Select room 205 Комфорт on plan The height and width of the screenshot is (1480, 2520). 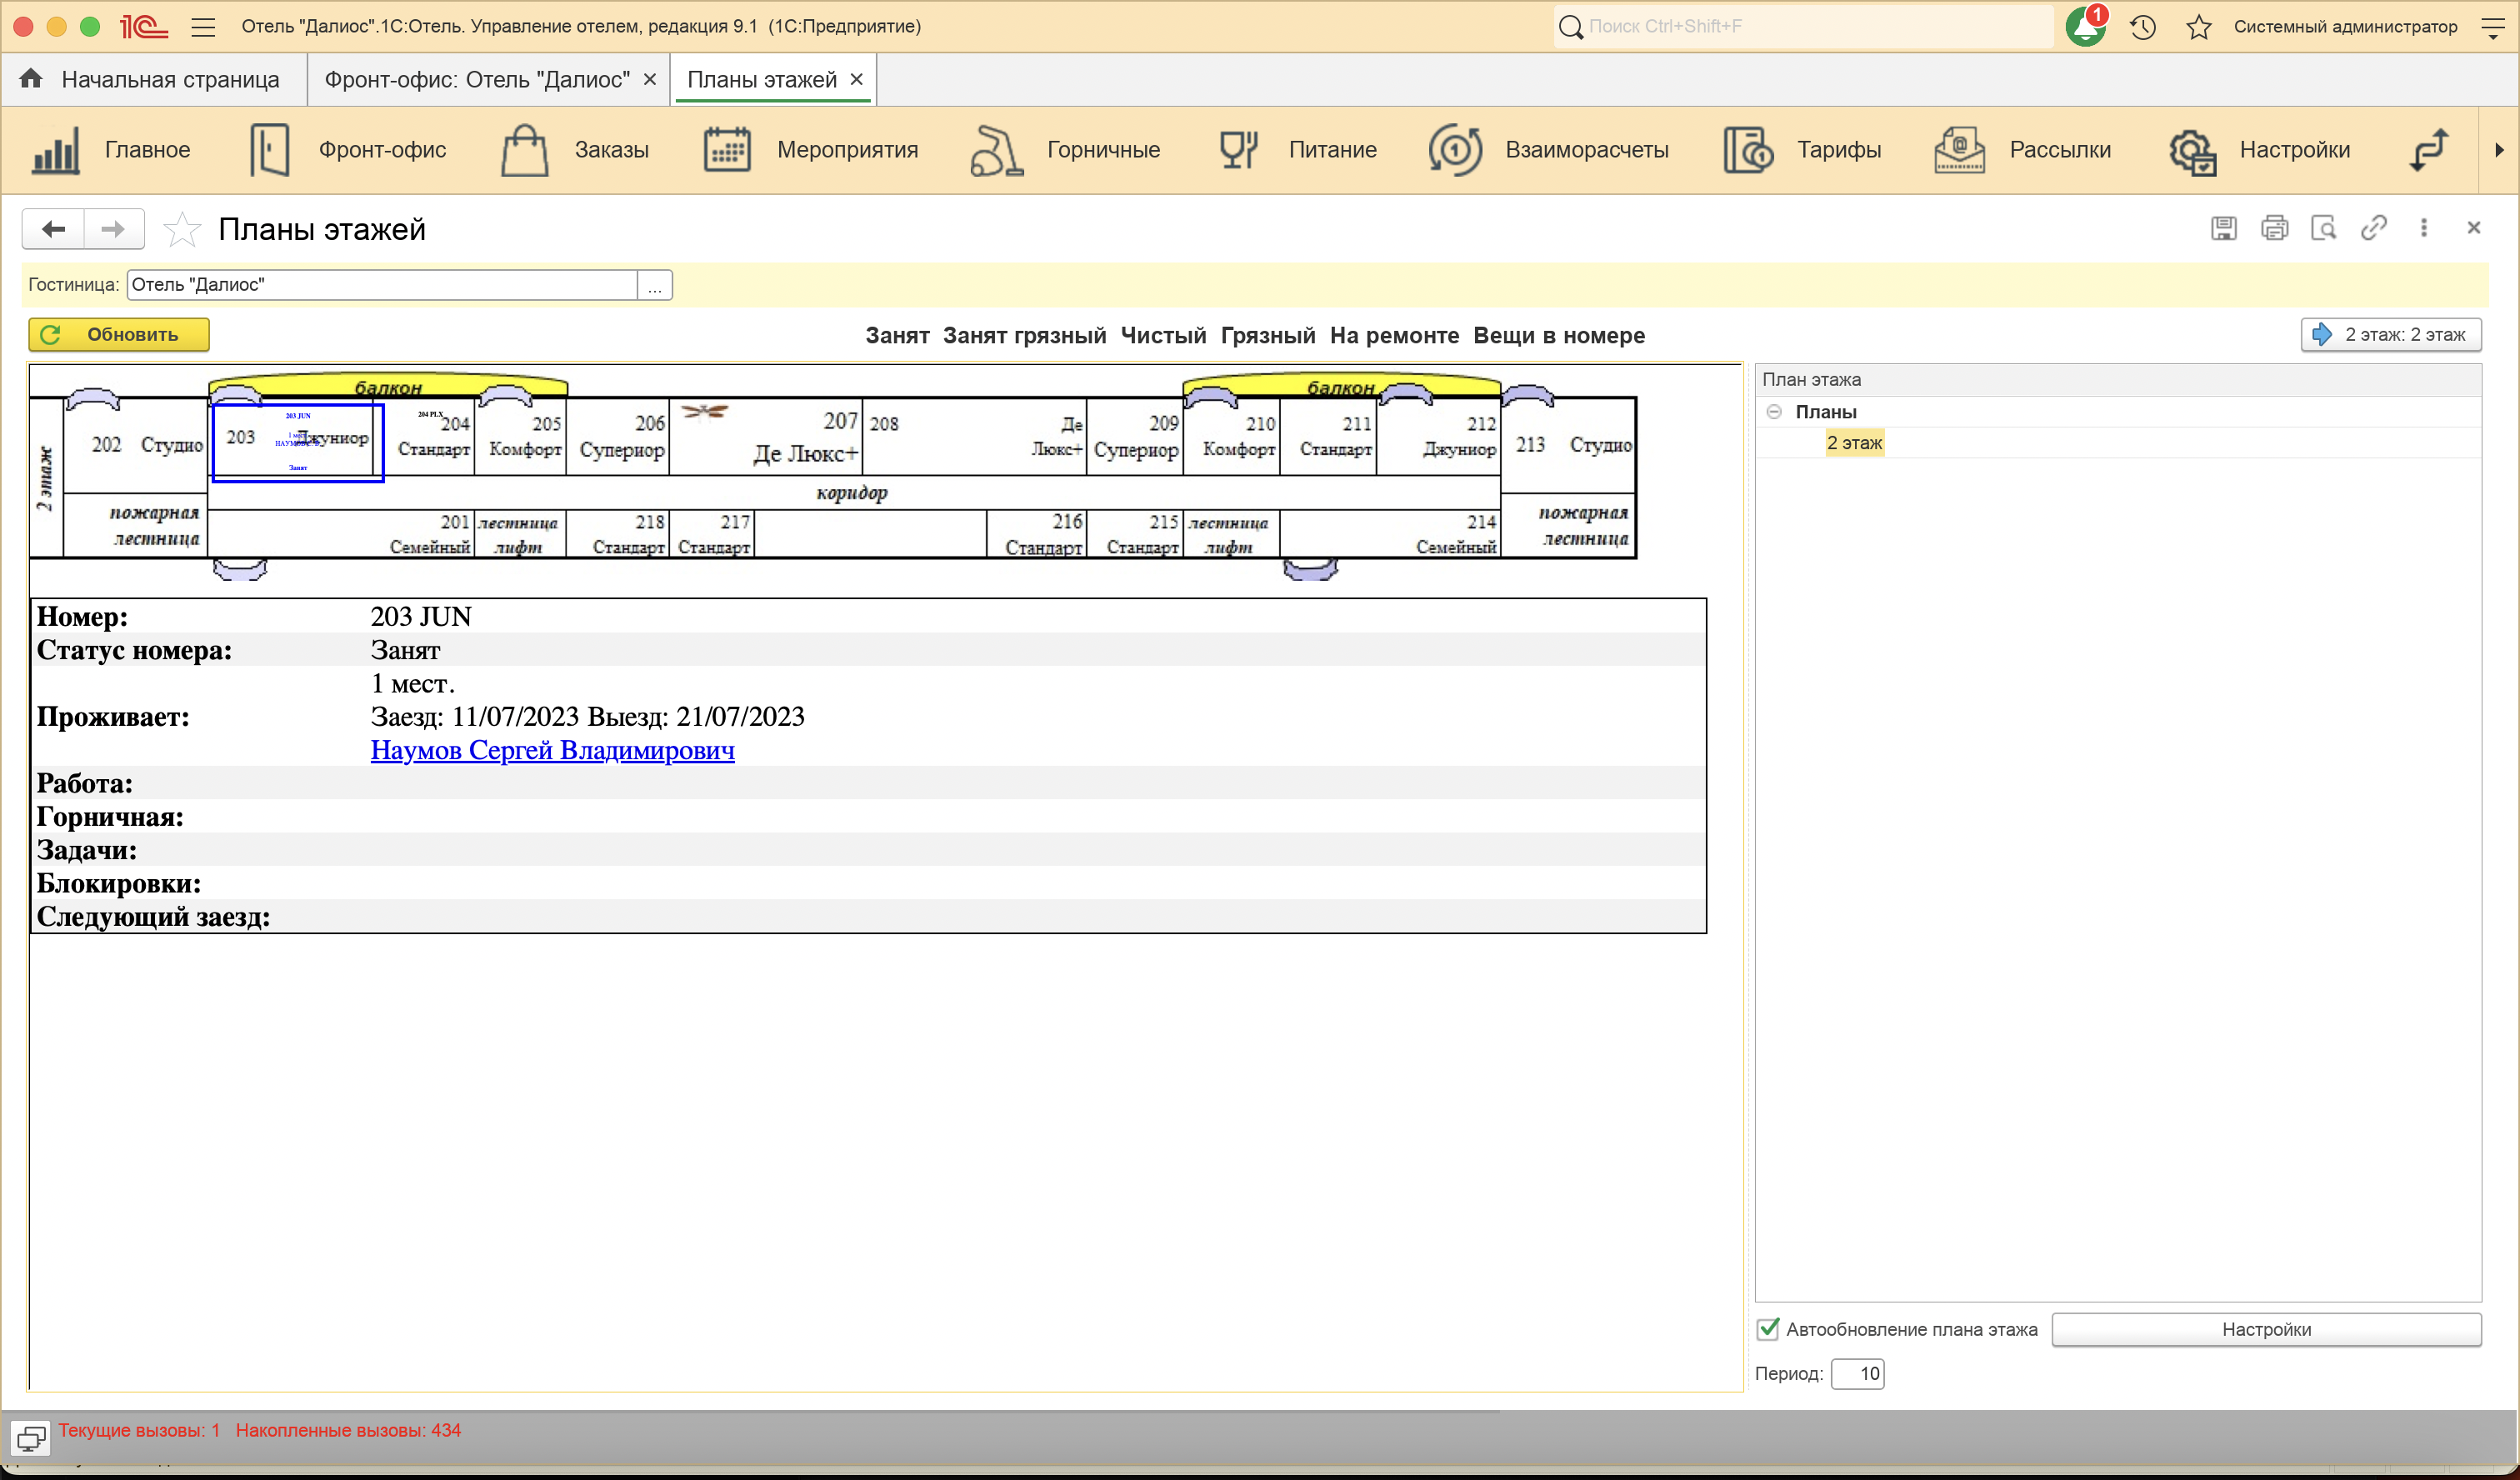pyautogui.click(x=521, y=437)
